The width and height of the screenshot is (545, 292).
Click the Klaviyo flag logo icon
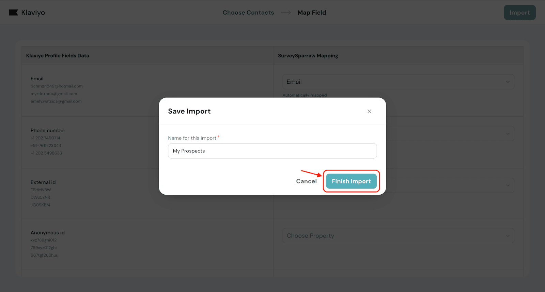(13, 13)
